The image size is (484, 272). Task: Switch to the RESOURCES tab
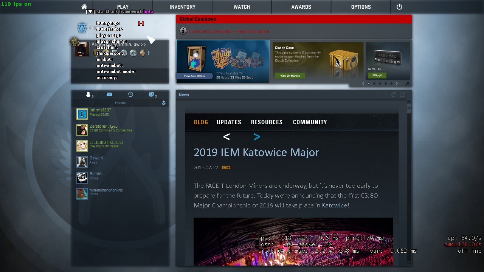(267, 122)
